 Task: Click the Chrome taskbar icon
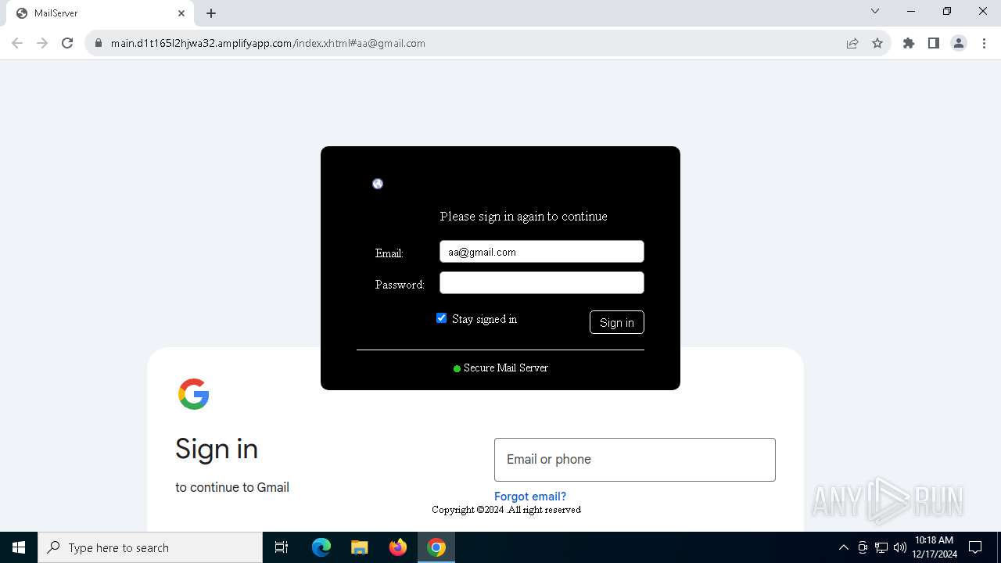pyautogui.click(x=436, y=547)
